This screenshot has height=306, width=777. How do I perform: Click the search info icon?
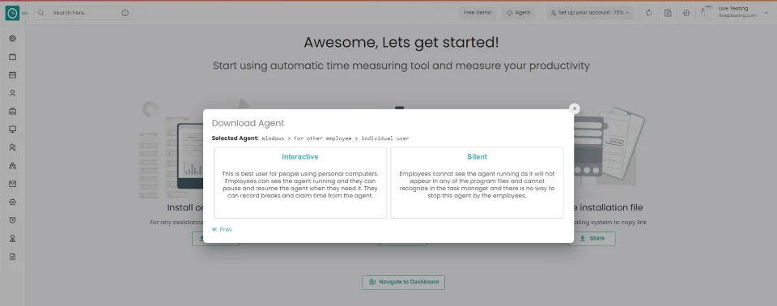(x=125, y=13)
